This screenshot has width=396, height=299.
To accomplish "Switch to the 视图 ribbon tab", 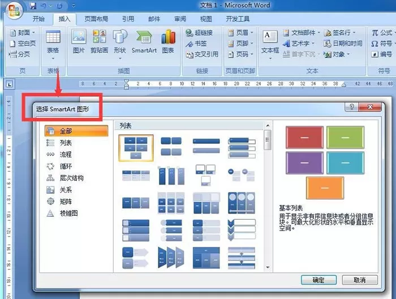I will pyautogui.click(x=206, y=19).
